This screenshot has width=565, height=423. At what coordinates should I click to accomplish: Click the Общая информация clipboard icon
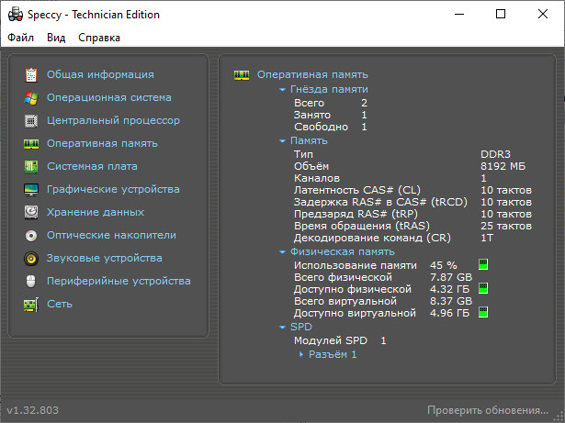coord(31,74)
